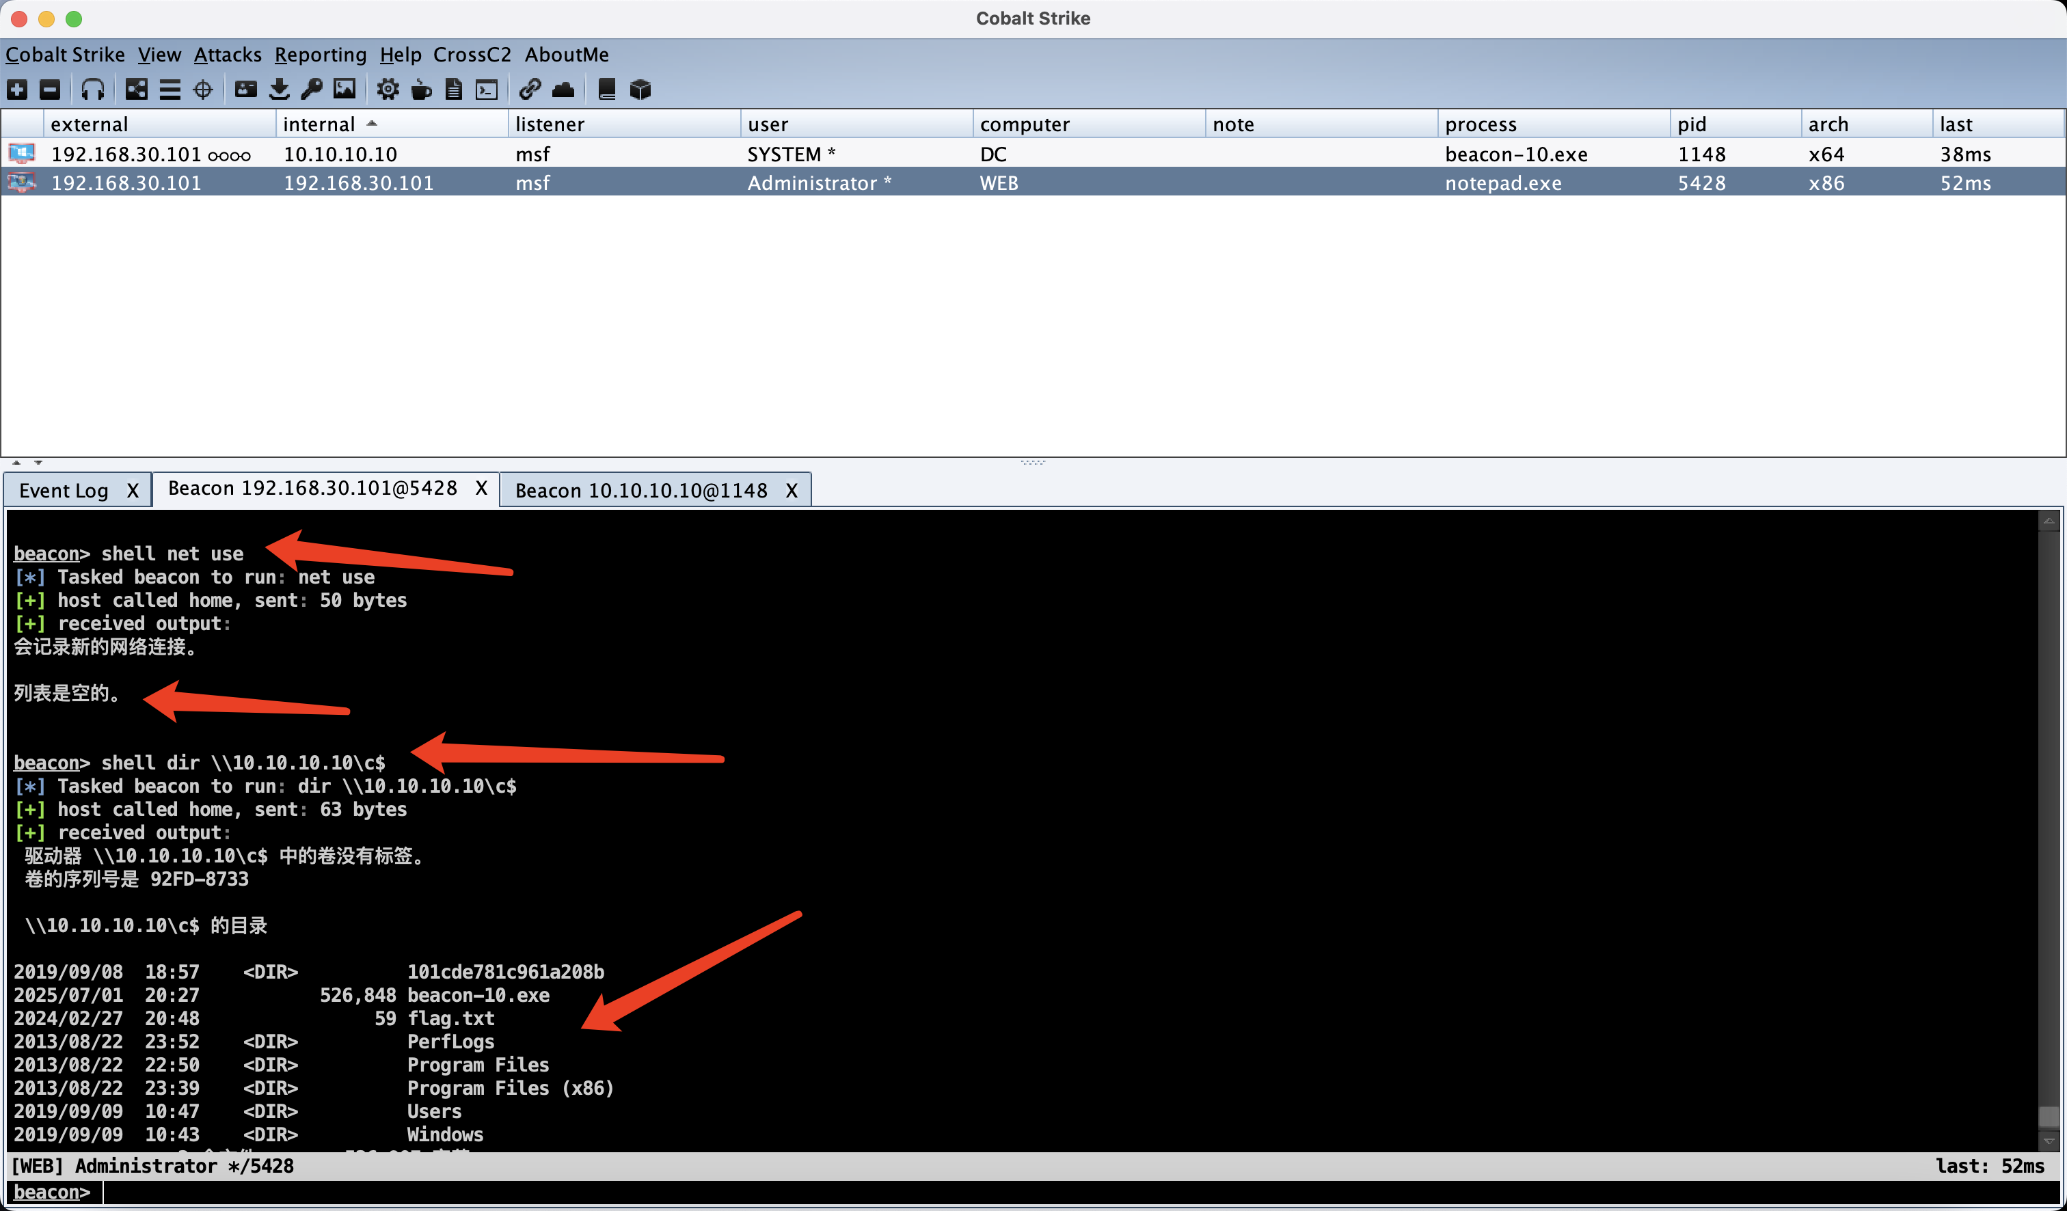Sort by note column header
Screen dimensions: 2067x1211
(1321, 124)
